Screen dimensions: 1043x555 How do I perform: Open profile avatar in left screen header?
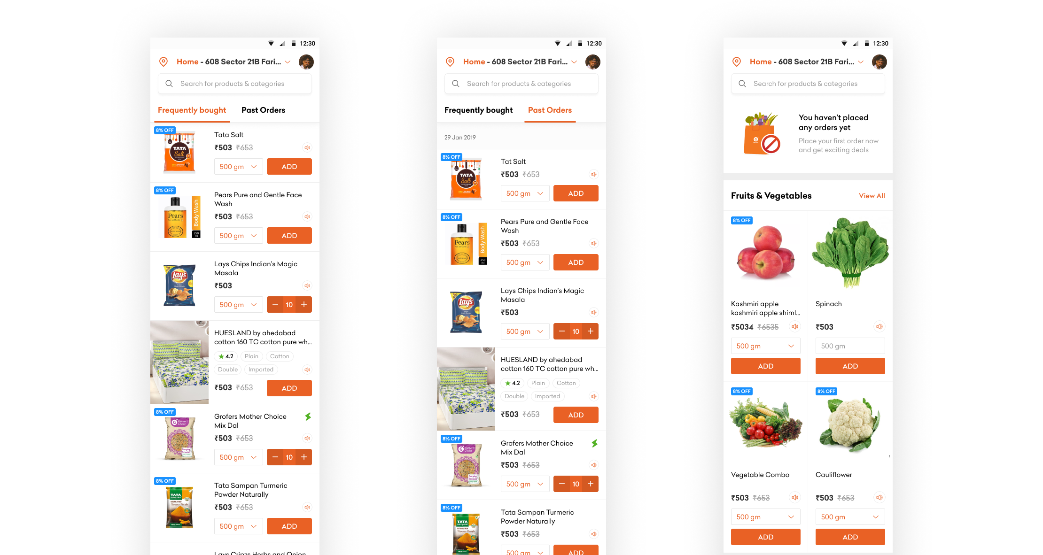(306, 62)
